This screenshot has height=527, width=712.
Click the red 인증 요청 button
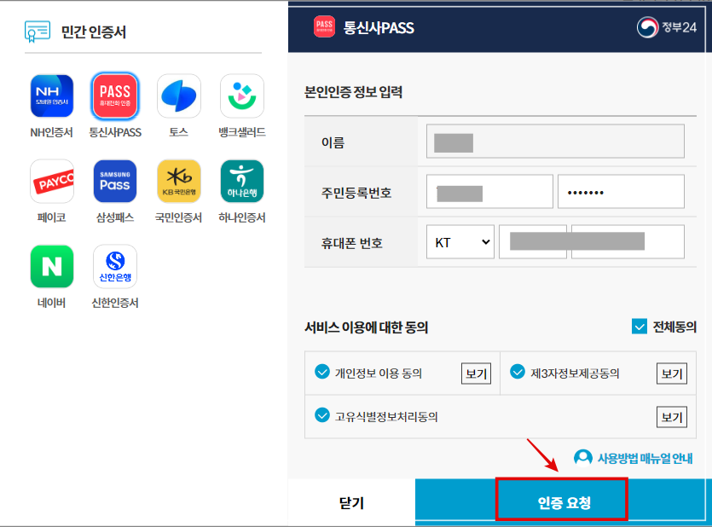[562, 501]
